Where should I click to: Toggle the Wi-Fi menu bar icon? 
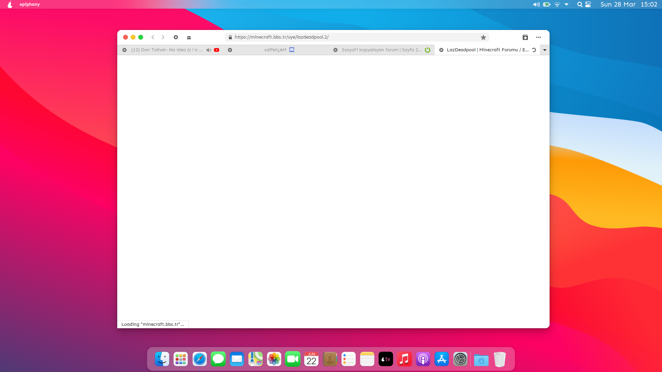coord(557,4)
